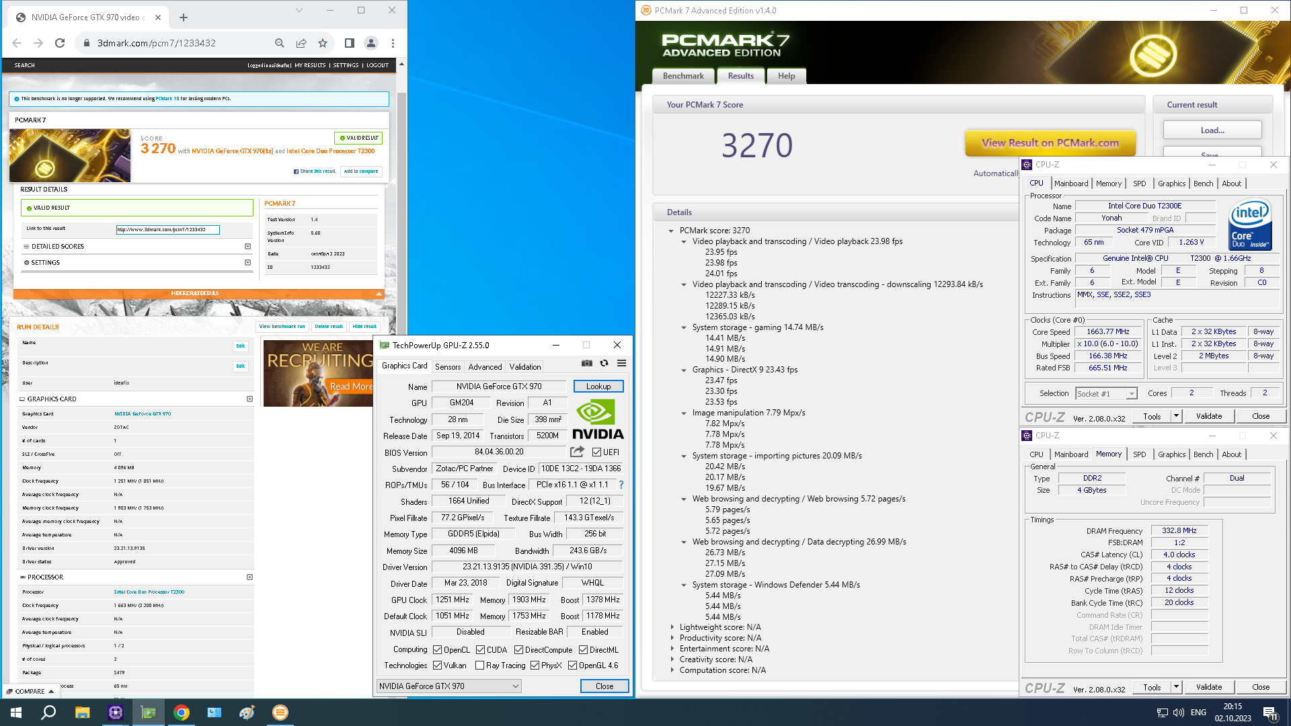Click Read More on recruiting ad

click(351, 387)
